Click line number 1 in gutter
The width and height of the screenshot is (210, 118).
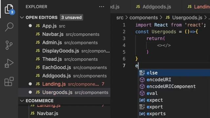[x=124, y=25]
